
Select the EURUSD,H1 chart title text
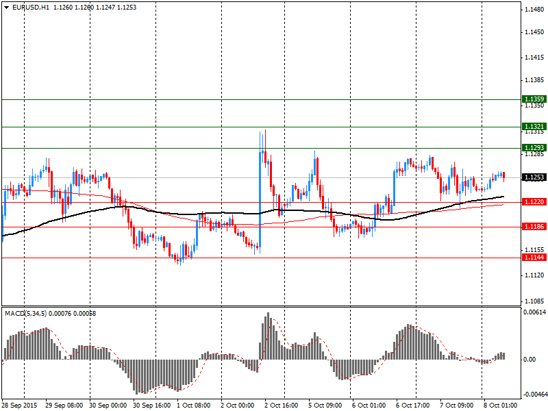30,8
